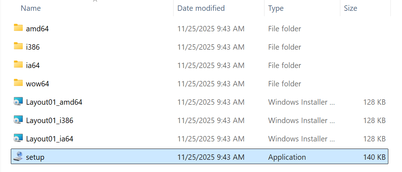
Task: Sort files by Name column header
Action: (31, 8)
